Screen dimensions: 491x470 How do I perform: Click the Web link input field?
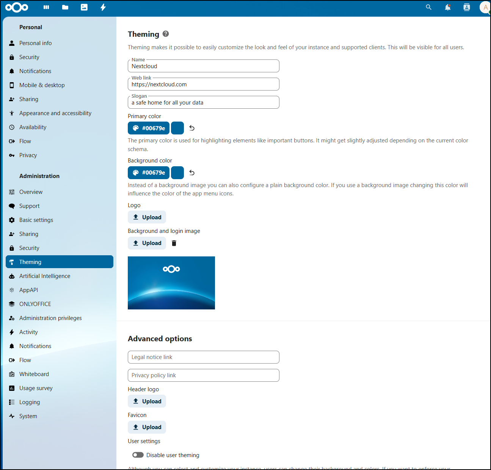pyautogui.click(x=204, y=84)
